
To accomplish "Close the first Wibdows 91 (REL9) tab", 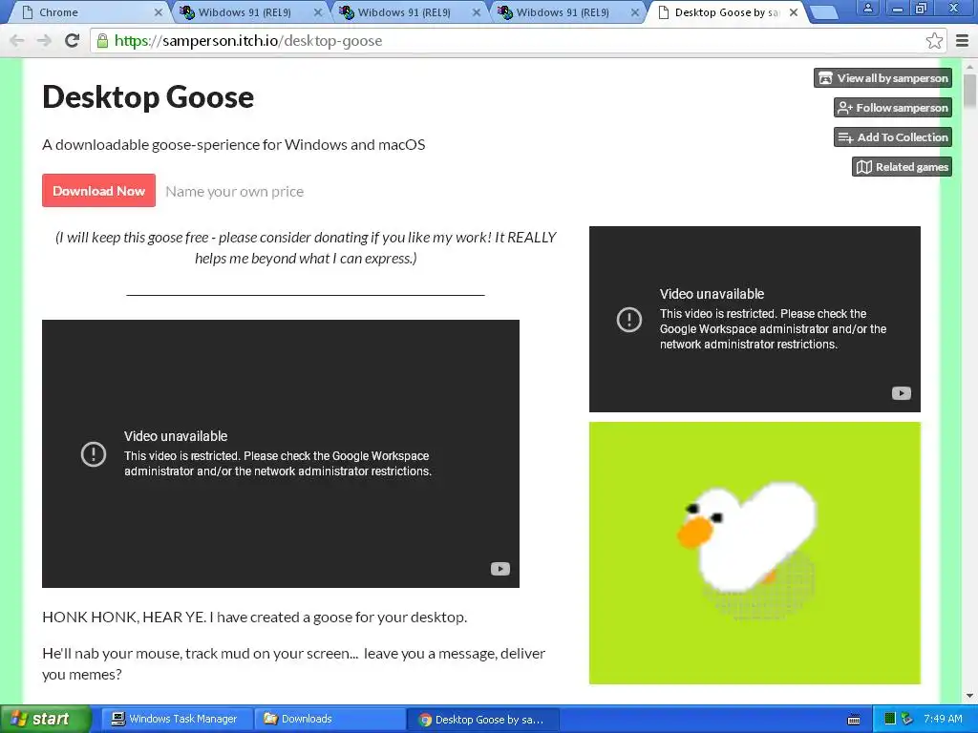I will pyautogui.click(x=317, y=12).
